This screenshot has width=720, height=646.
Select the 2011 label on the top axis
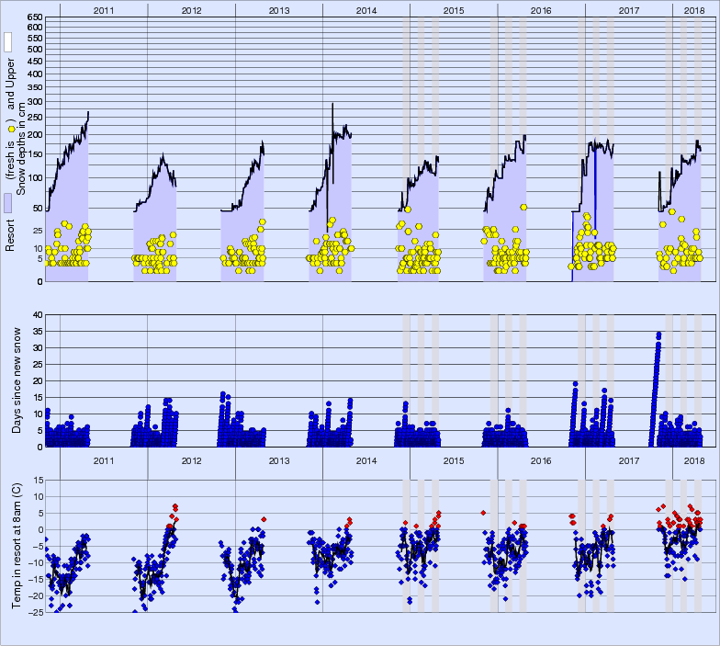point(104,9)
